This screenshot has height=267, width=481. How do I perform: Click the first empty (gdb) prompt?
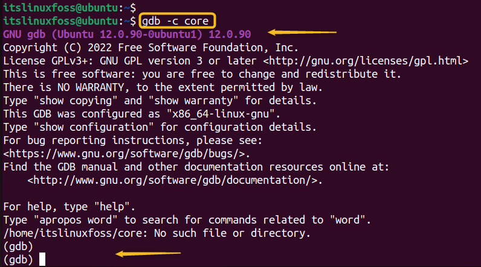pyautogui.click(x=18, y=247)
